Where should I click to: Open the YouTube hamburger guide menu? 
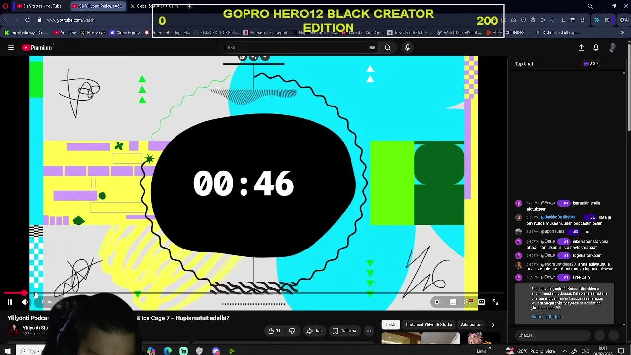click(11, 48)
